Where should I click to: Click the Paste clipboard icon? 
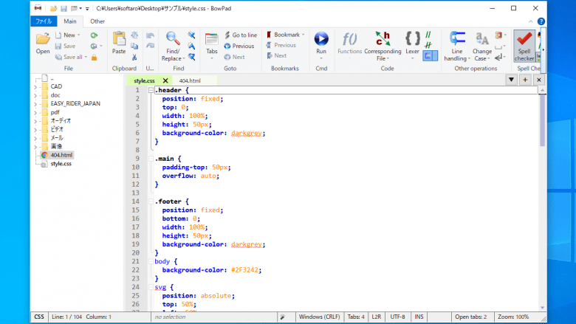119,38
